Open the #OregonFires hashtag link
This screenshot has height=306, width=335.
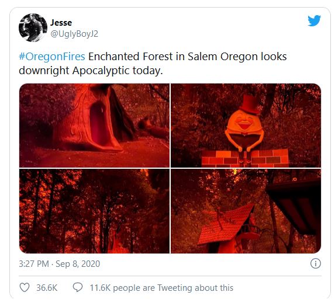coord(52,57)
